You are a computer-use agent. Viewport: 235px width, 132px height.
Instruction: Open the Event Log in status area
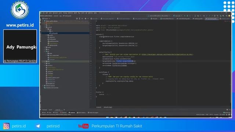tap(227, 113)
